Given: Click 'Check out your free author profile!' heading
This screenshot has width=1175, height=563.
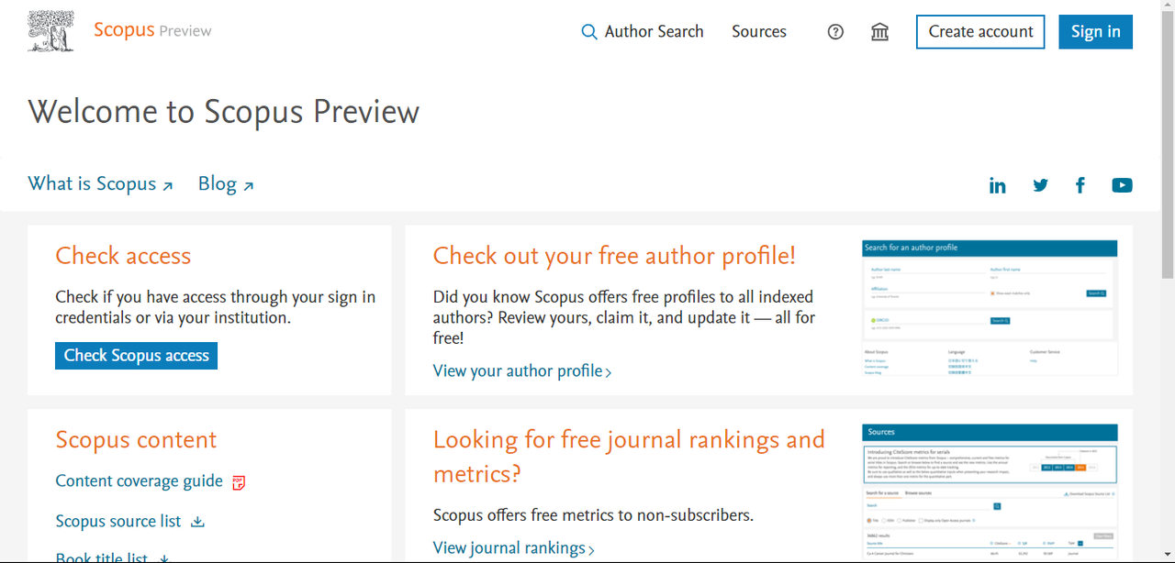Looking at the screenshot, I should click(x=614, y=256).
